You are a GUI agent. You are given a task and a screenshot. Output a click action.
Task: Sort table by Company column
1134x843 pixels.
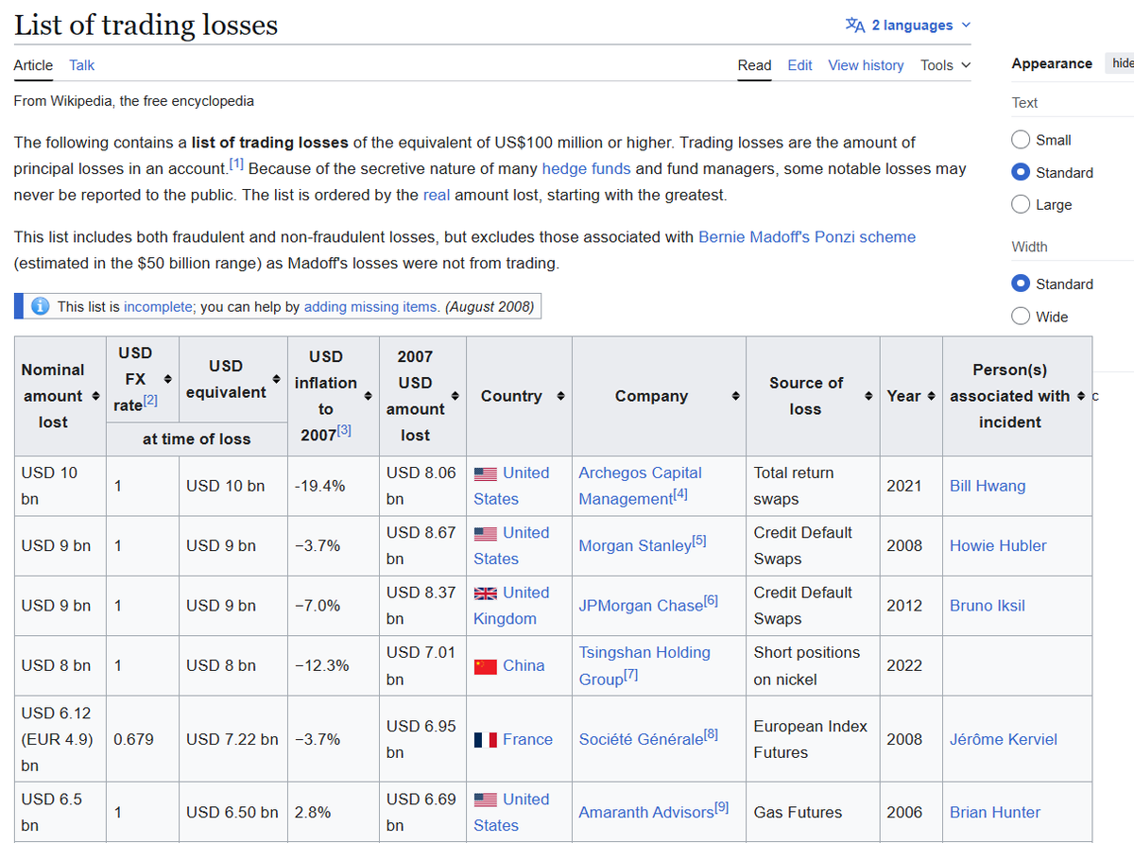coord(735,396)
